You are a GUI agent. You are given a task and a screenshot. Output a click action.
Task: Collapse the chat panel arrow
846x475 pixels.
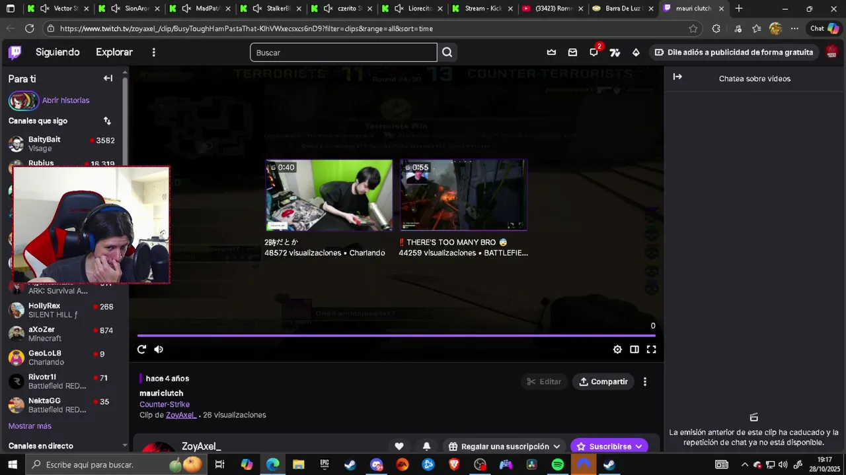click(x=677, y=77)
